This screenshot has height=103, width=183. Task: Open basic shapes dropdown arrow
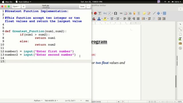[x=161, y=13]
